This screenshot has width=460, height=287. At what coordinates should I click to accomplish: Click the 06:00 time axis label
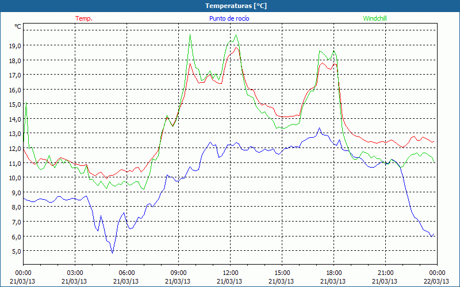pyautogui.click(x=126, y=273)
